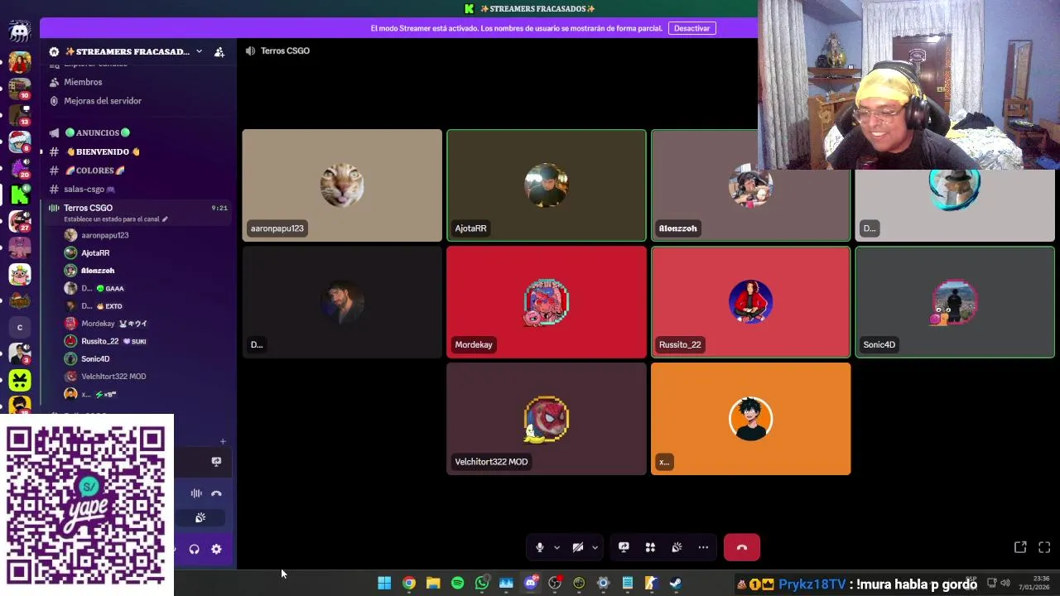Select aaronpapu123 video tile
This screenshot has width=1060, height=596.
pyautogui.click(x=342, y=185)
